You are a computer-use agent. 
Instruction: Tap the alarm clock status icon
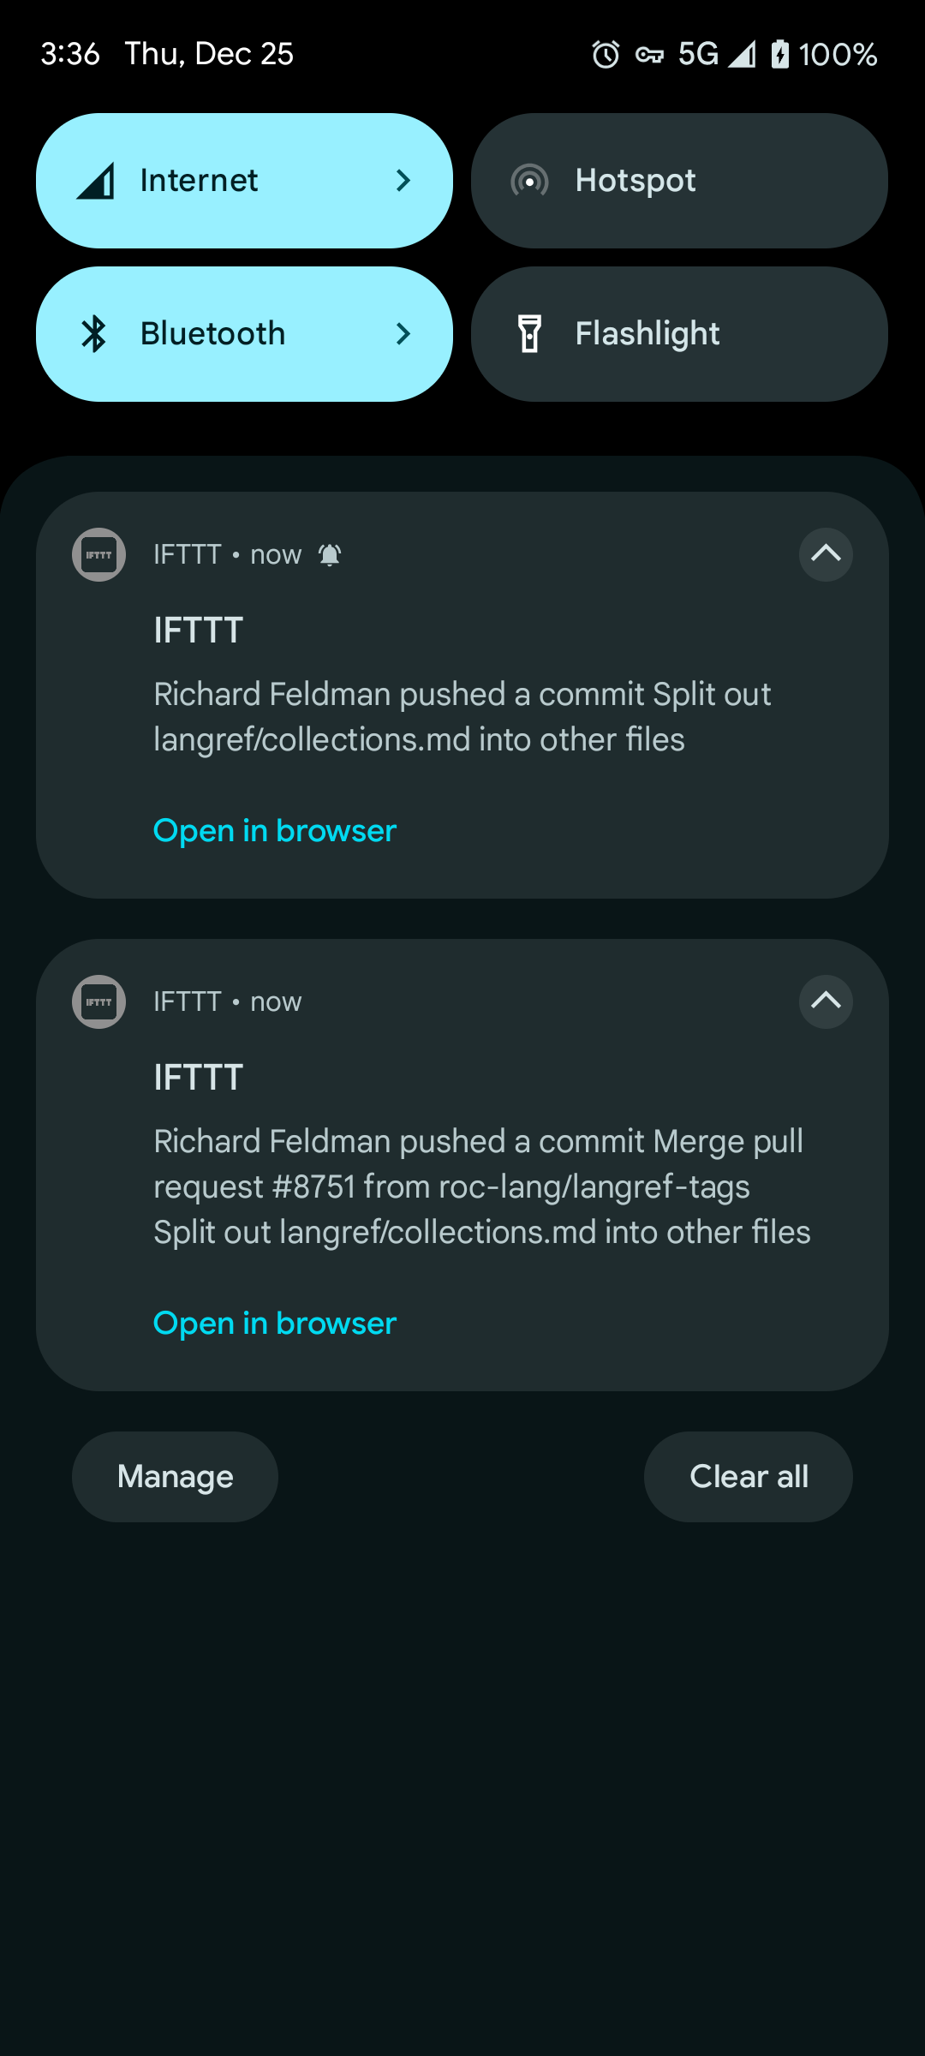(x=606, y=55)
